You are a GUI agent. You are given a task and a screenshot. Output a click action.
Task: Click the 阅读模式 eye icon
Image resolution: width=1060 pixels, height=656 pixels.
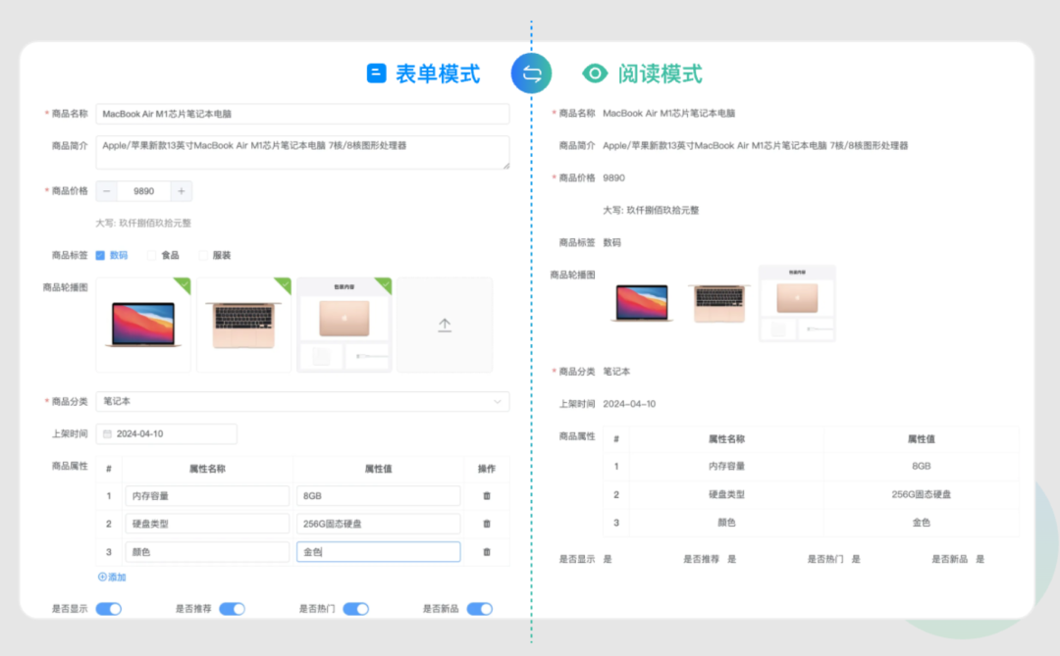point(595,73)
